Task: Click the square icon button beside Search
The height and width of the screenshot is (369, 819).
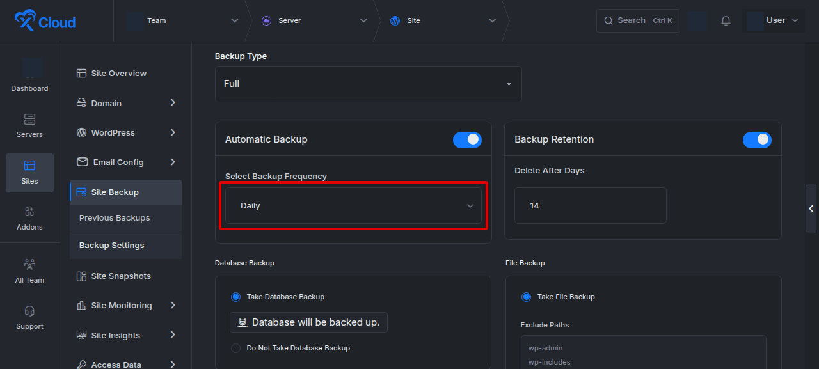Action: pos(697,20)
